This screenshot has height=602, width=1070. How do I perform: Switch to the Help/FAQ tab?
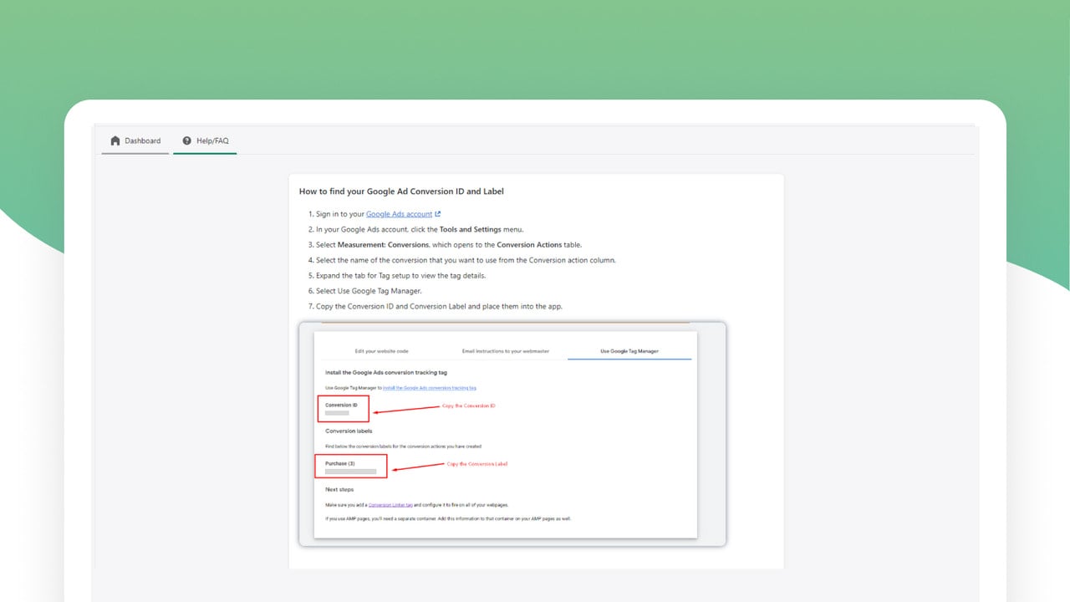[x=205, y=140]
